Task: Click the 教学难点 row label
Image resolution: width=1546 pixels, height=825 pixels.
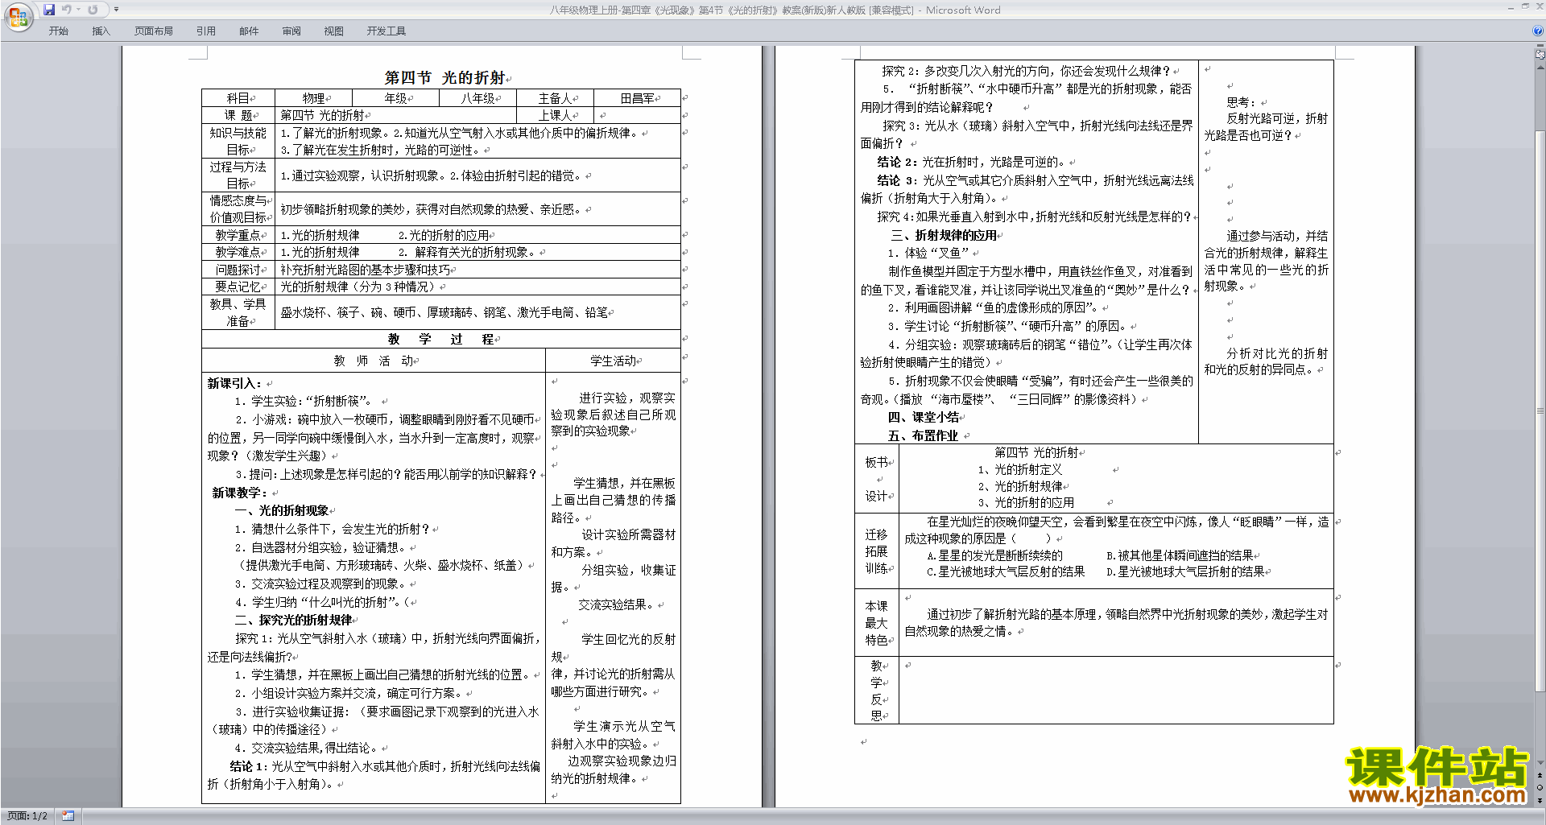Action: click(238, 252)
